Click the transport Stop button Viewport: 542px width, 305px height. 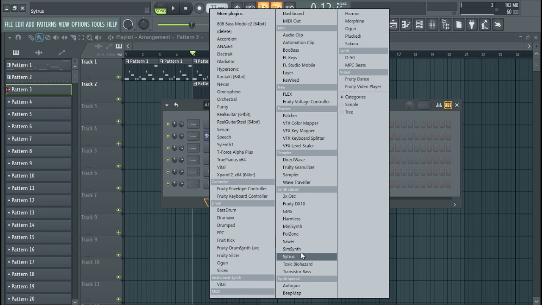click(x=185, y=8)
